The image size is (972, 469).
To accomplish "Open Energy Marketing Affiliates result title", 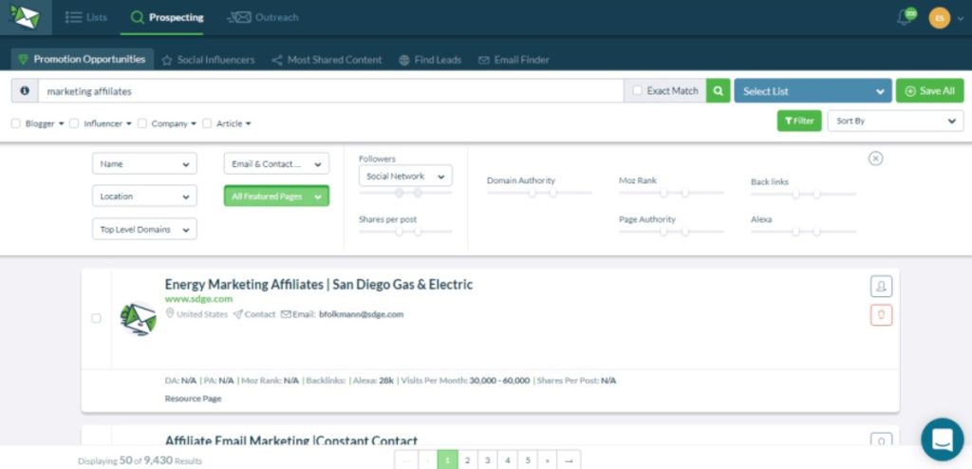I will click(x=319, y=285).
